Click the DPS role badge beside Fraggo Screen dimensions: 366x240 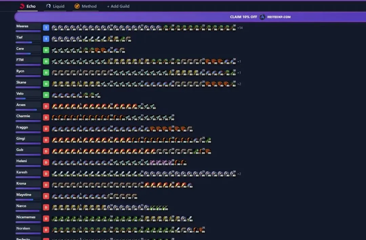click(x=46, y=129)
